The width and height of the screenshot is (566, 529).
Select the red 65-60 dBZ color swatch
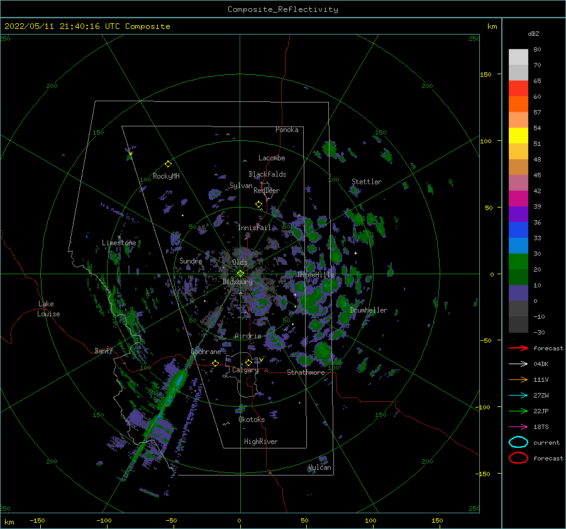[x=518, y=89]
